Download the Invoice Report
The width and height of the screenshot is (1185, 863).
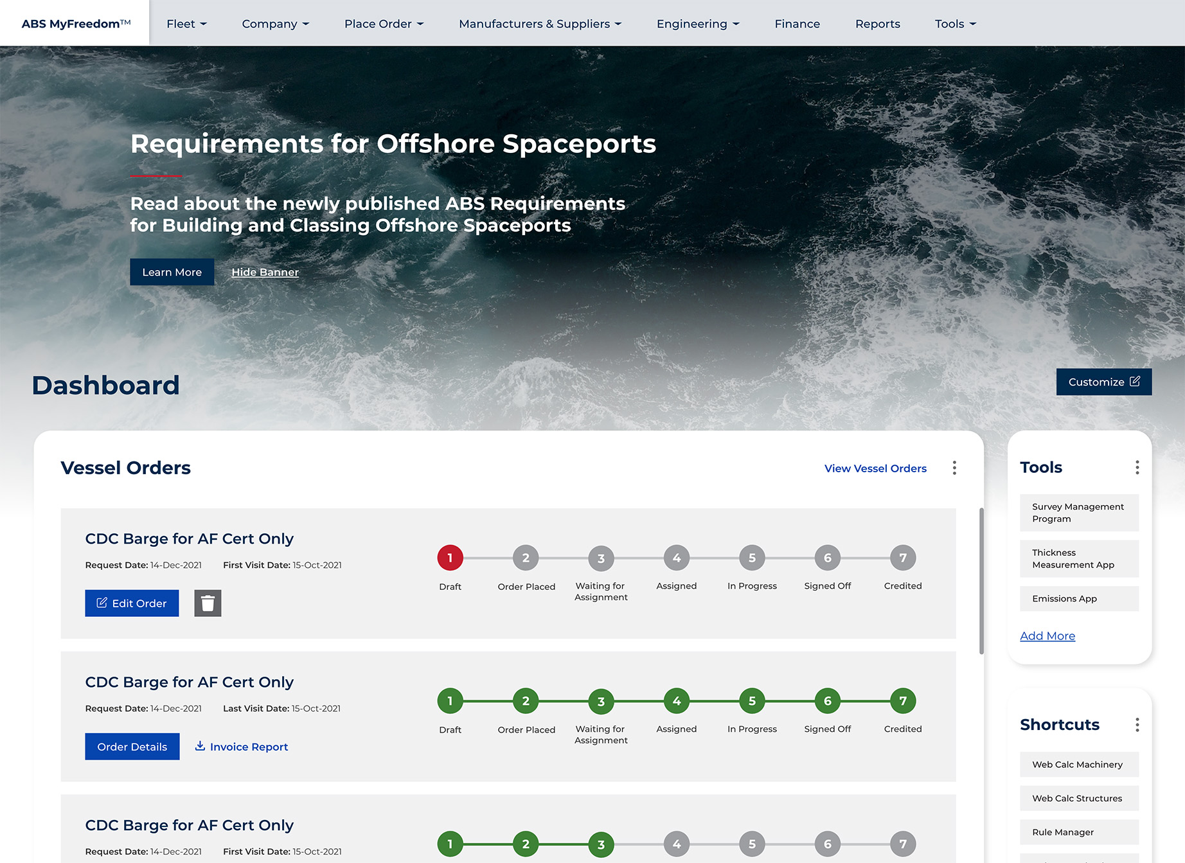coord(242,747)
